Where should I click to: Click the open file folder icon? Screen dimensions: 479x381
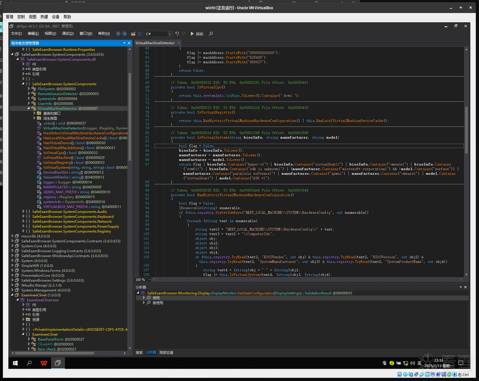133,34
